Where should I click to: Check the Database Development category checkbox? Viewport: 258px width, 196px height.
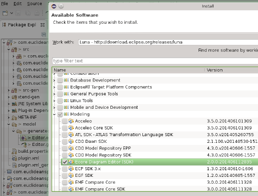point(60,80)
